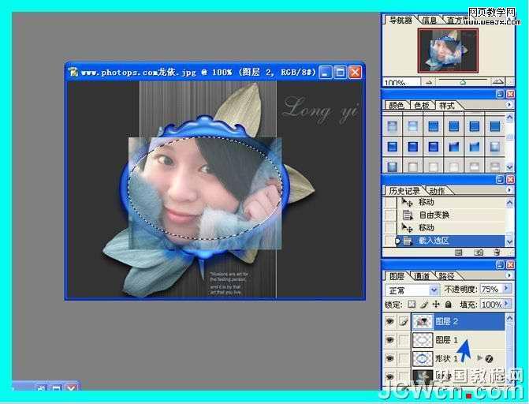Apply the last style in the top row

(494, 126)
